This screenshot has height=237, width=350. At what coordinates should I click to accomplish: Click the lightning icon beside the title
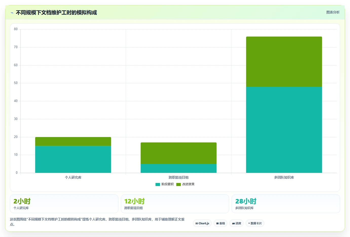(x=12, y=13)
